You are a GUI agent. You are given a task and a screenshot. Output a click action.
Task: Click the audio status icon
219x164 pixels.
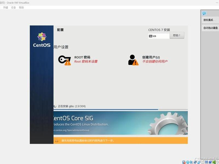click(191, 162)
